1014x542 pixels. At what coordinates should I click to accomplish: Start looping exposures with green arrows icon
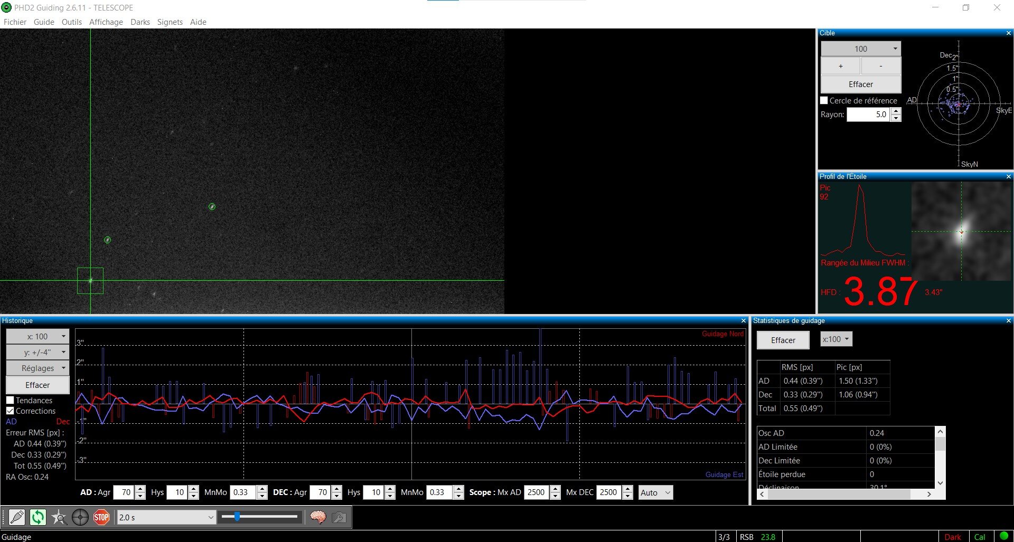(x=38, y=517)
